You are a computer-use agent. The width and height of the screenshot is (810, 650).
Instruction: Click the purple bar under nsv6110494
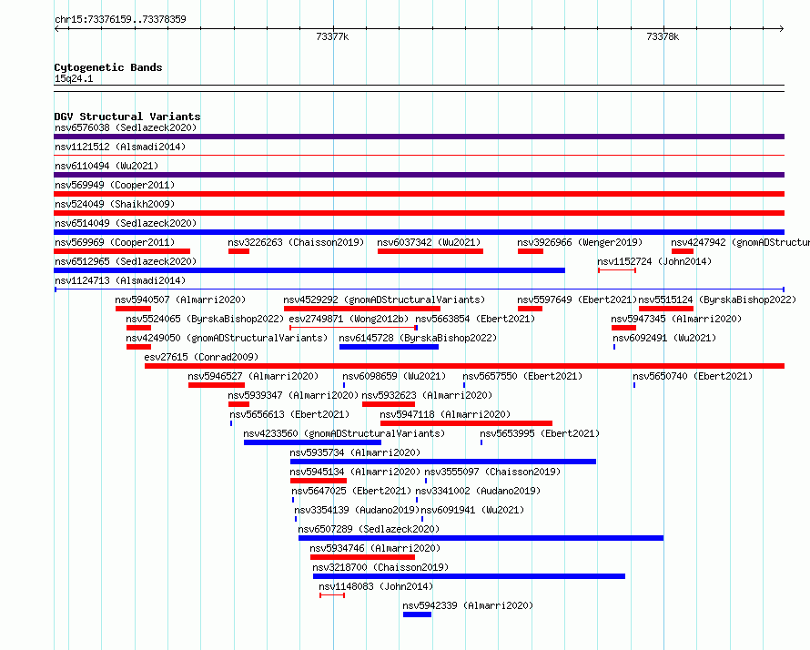coord(419,175)
